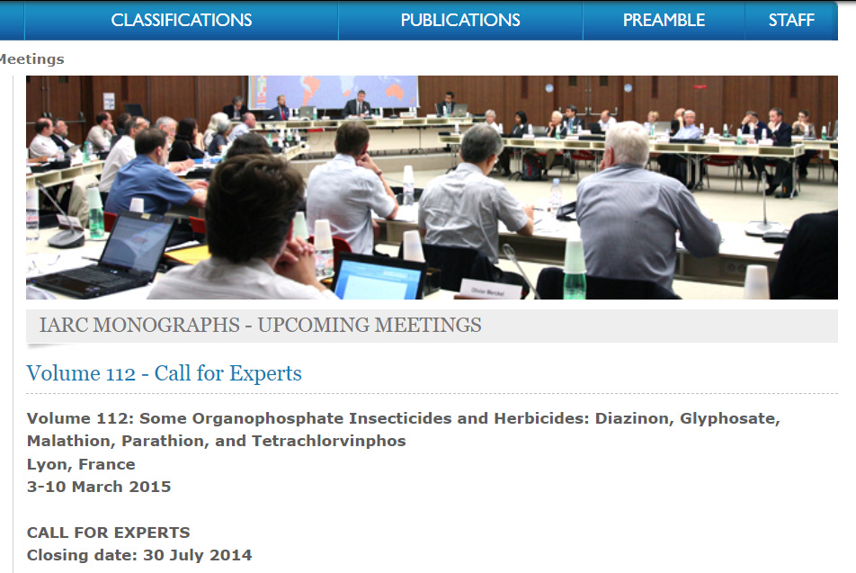Select the Glyphosate keyword in the meeting title
This screenshot has width=856, height=573.
(x=730, y=417)
